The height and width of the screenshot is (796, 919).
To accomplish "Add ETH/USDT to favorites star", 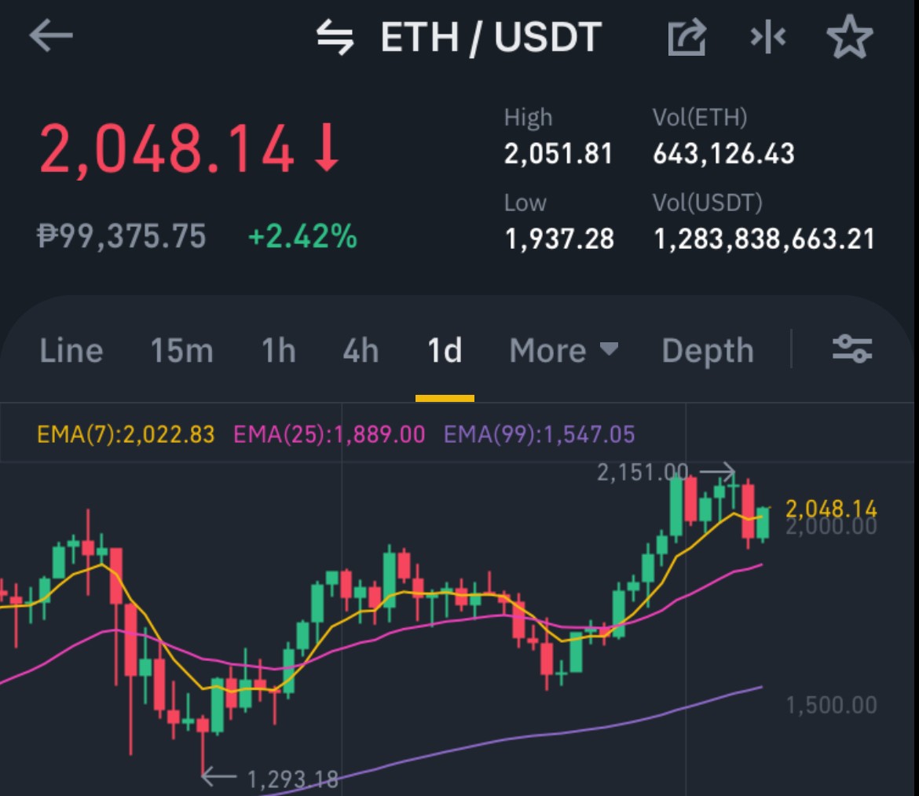I will pos(850,37).
